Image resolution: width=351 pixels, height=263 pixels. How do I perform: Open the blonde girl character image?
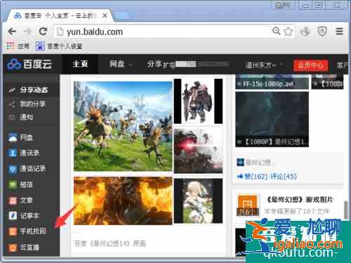click(x=198, y=201)
